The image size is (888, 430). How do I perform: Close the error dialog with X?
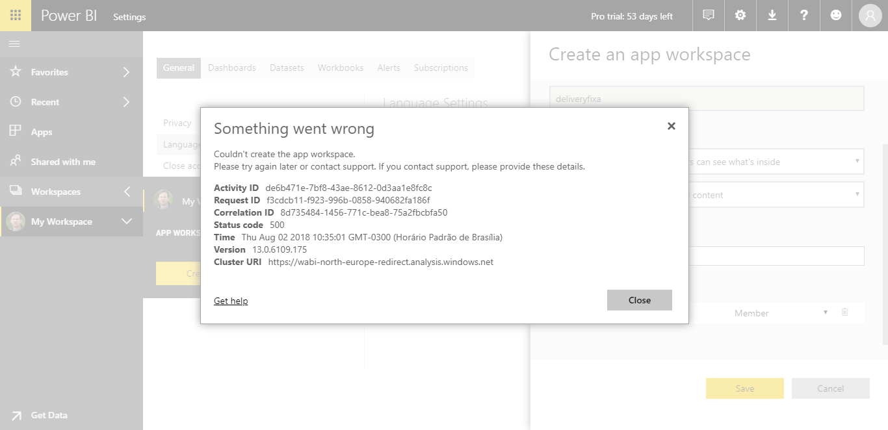(x=672, y=126)
